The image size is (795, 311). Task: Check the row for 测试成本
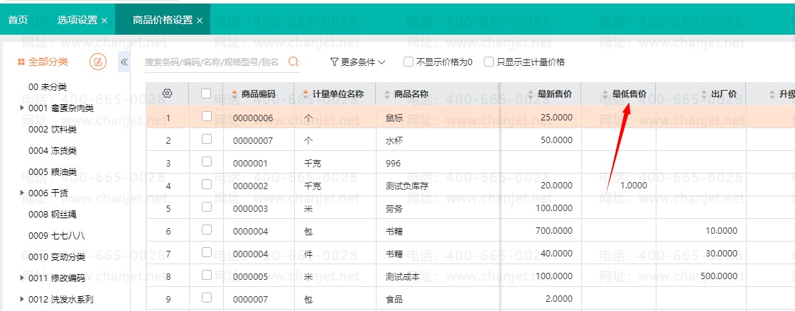(206, 275)
